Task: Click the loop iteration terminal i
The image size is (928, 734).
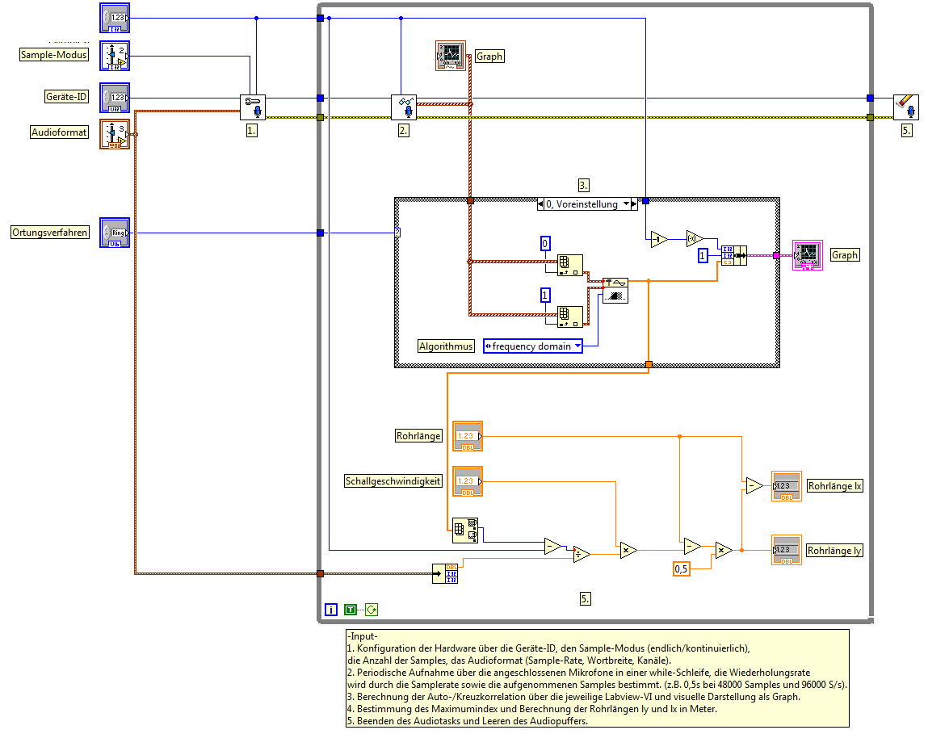Action: coord(331,610)
